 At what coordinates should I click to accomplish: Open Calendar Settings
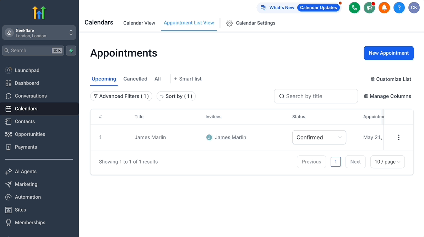pos(251,23)
